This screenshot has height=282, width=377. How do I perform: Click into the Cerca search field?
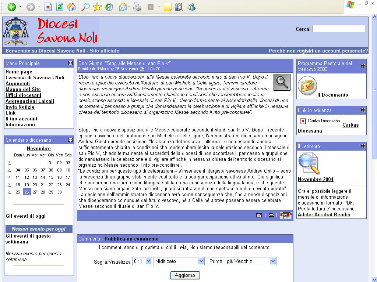tap(338, 29)
